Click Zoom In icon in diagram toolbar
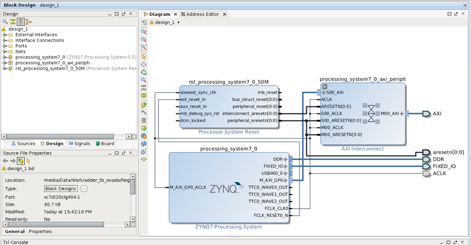471x245 pixels. (x=144, y=32)
